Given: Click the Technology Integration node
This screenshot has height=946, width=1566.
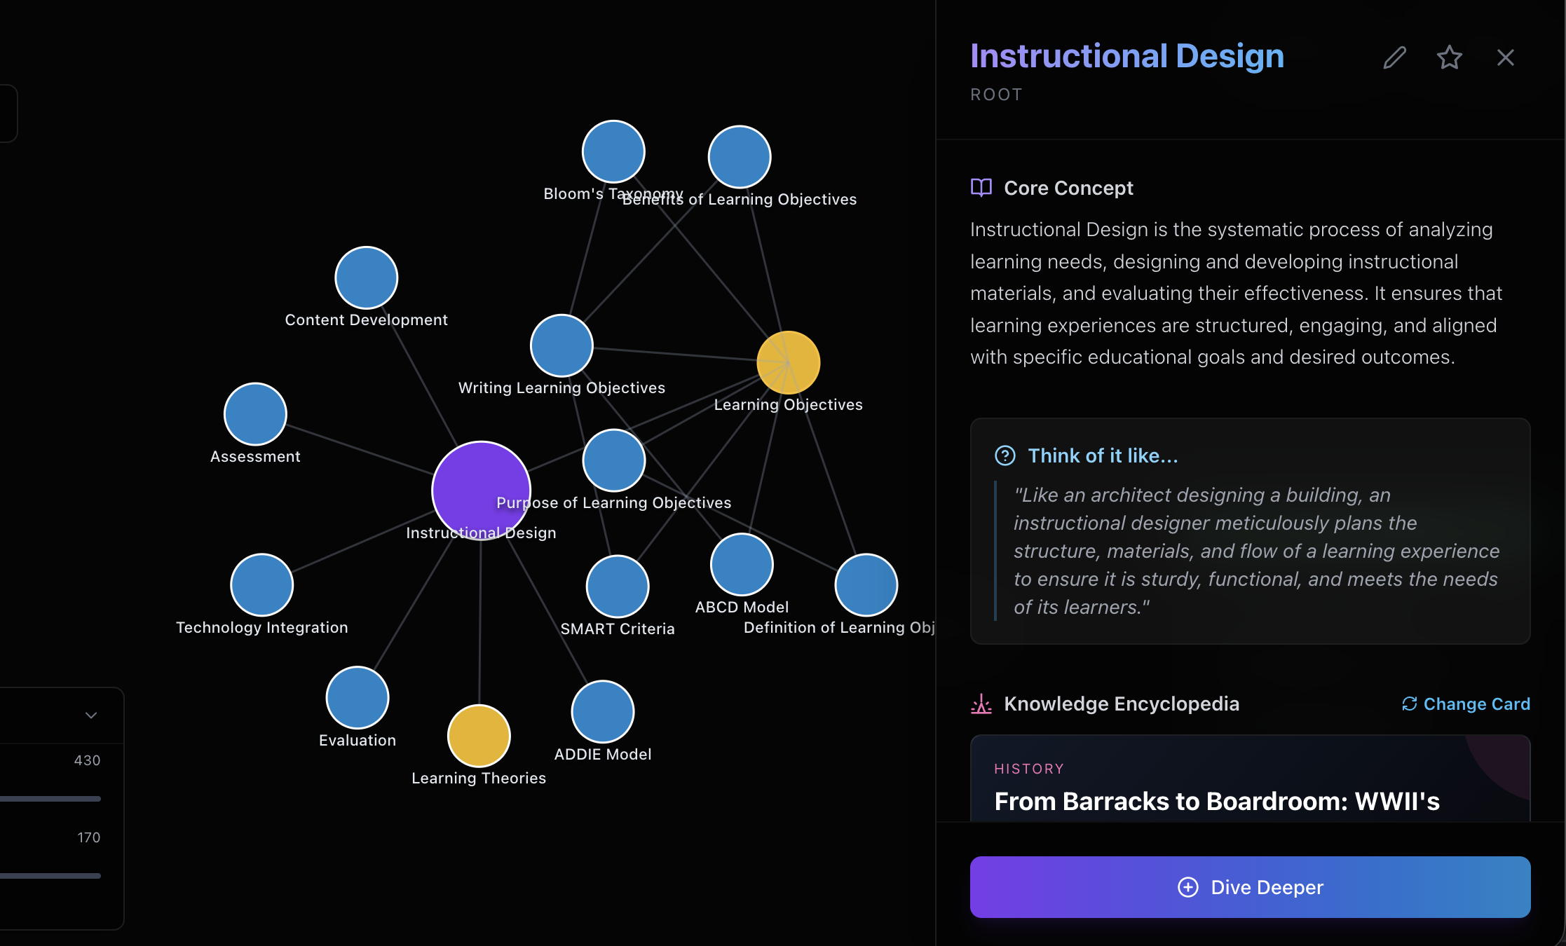Looking at the screenshot, I should point(261,584).
